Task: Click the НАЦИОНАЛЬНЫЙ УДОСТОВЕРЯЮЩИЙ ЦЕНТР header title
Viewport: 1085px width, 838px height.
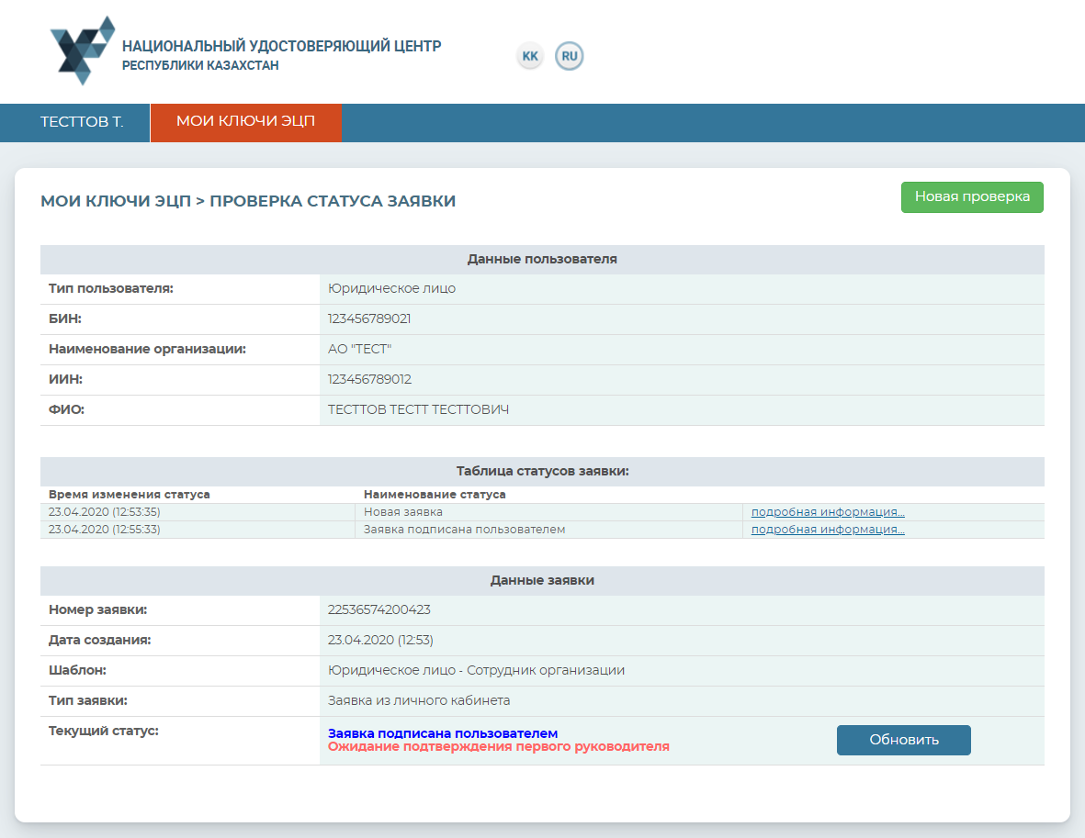Action: pos(281,46)
